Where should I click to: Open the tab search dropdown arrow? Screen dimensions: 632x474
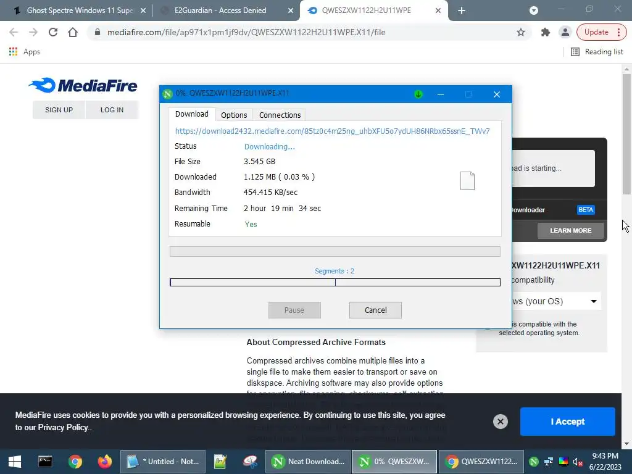pyautogui.click(x=534, y=10)
